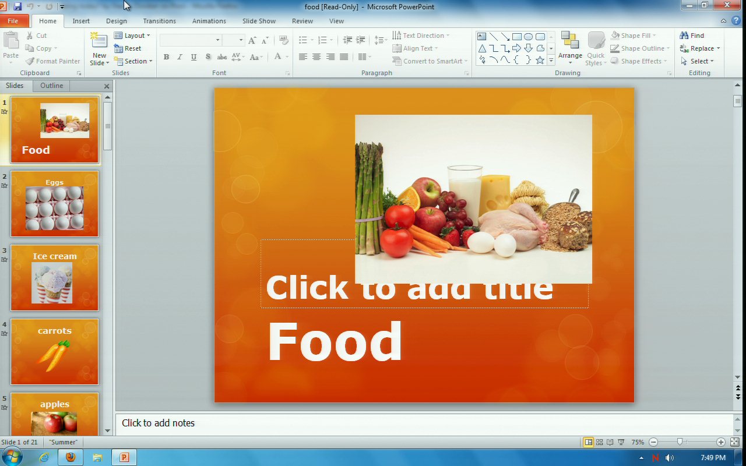The width and height of the screenshot is (746, 466).
Task: Click the Firefox icon in the taskbar
Action: [71, 457]
